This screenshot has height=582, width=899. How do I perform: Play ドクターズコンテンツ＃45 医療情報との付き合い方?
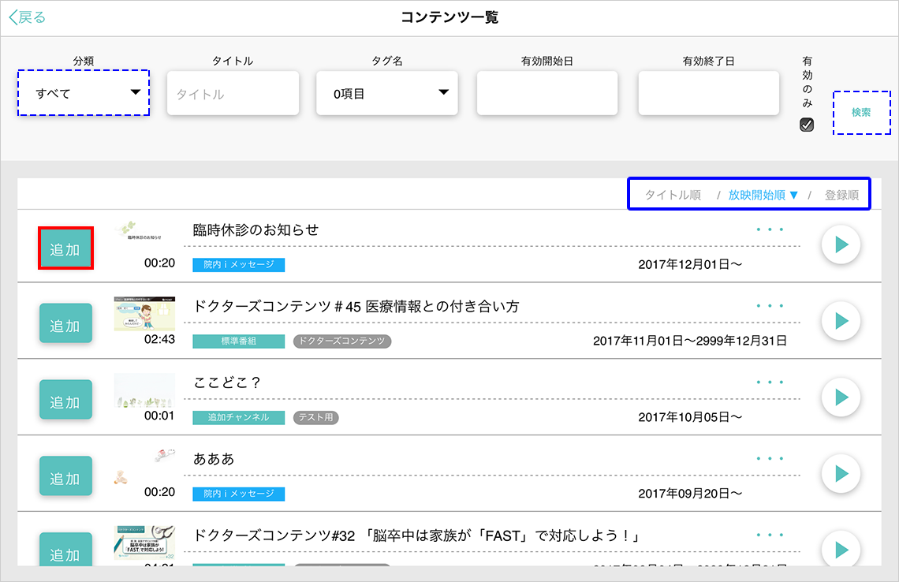841,321
